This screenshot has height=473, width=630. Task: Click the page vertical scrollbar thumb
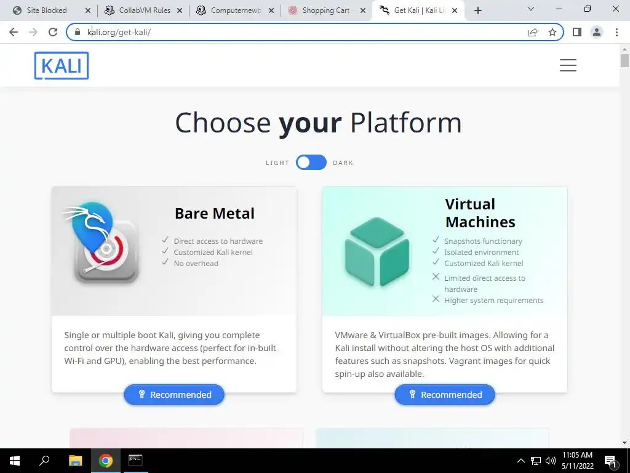(x=624, y=61)
